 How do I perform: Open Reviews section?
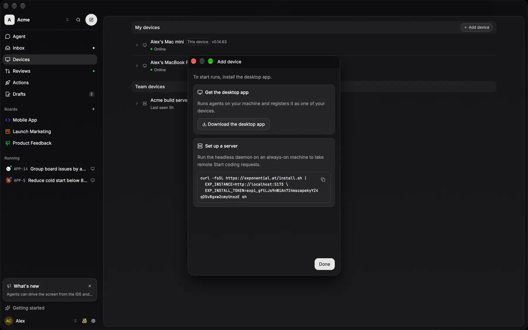(x=50, y=71)
